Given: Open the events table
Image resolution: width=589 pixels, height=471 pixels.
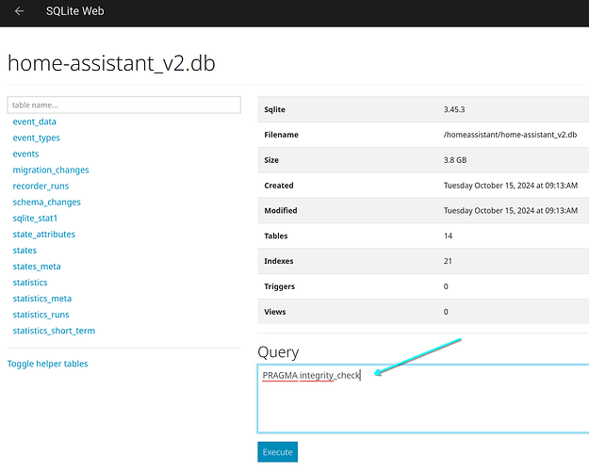Looking at the screenshot, I should click(x=26, y=154).
